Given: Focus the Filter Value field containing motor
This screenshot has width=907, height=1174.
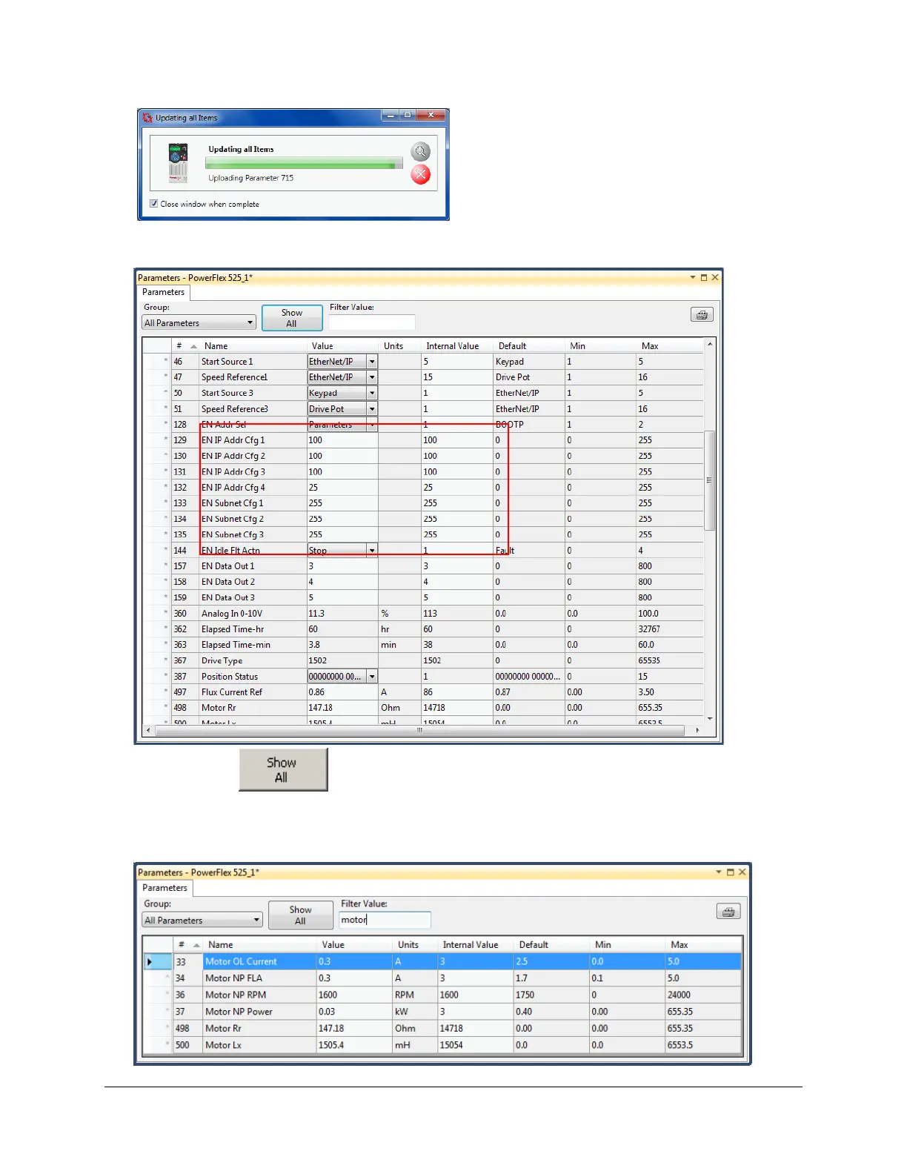Looking at the screenshot, I should coord(385,920).
